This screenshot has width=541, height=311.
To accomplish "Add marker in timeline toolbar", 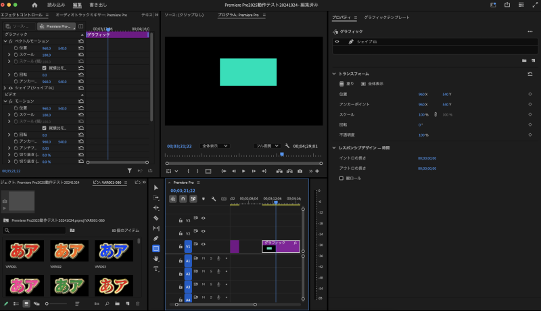I will coord(204,199).
